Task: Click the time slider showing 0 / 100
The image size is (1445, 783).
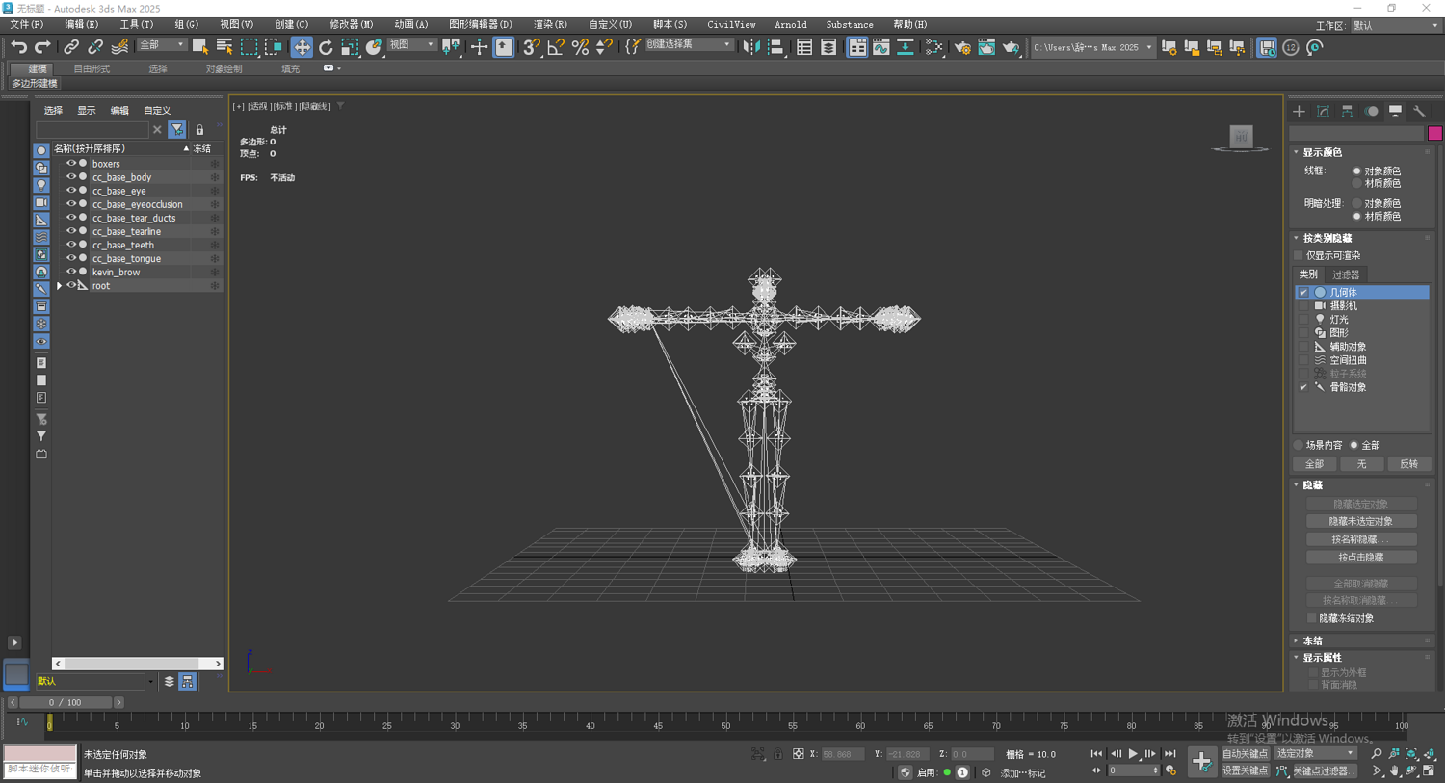Action: 66,703
